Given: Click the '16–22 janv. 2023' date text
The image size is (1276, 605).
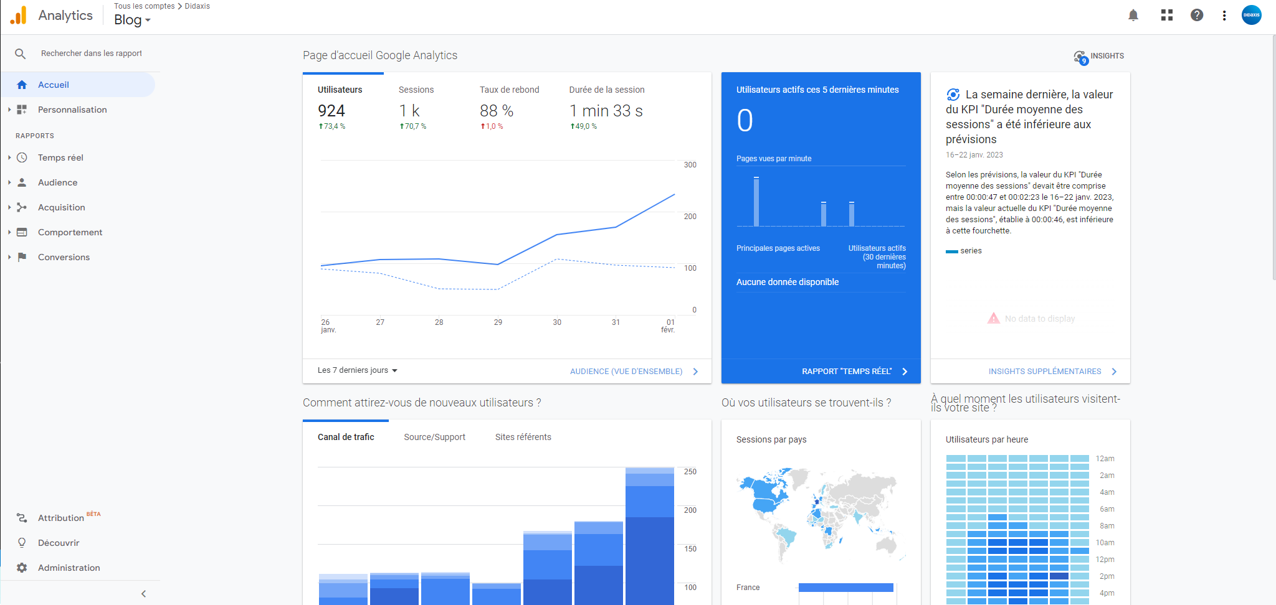Looking at the screenshot, I should (974, 155).
